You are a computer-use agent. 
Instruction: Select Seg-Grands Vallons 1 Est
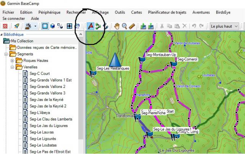pos(51,80)
